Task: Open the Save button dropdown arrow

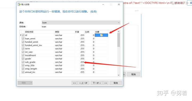Action: [x=31, y=83]
